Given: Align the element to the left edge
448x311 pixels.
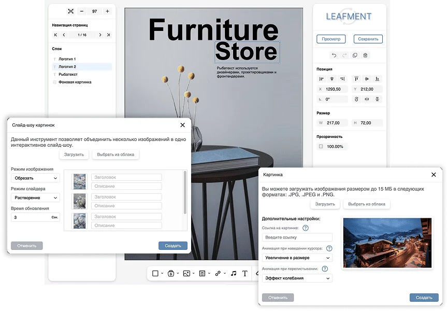Looking at the screenshot, I should click(x=321, y=79).
